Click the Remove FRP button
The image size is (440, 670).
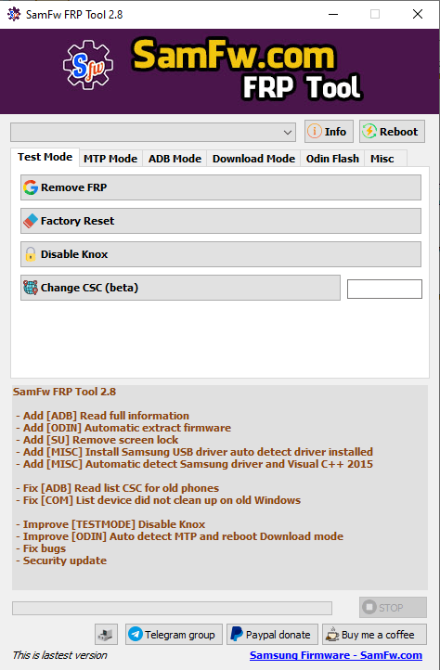click(221, 187)
